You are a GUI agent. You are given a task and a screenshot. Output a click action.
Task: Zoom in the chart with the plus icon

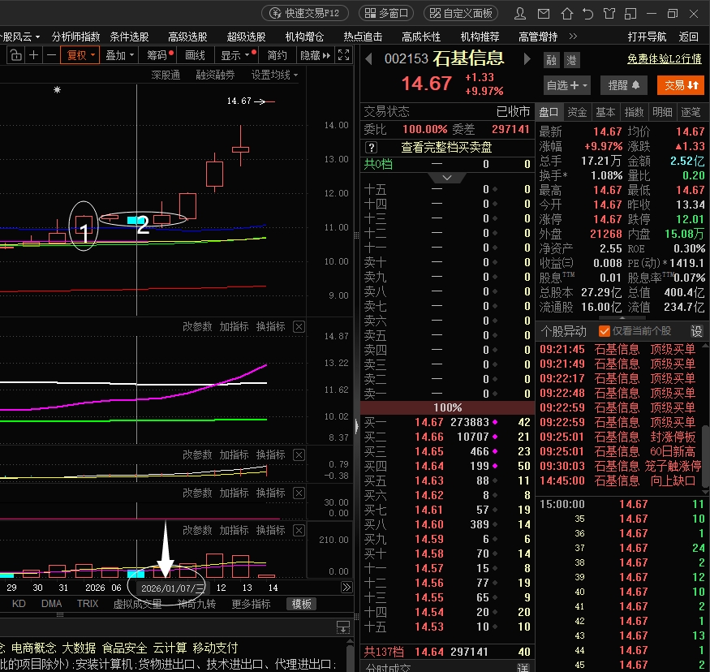pyautogui.click(x=33, y=55)
